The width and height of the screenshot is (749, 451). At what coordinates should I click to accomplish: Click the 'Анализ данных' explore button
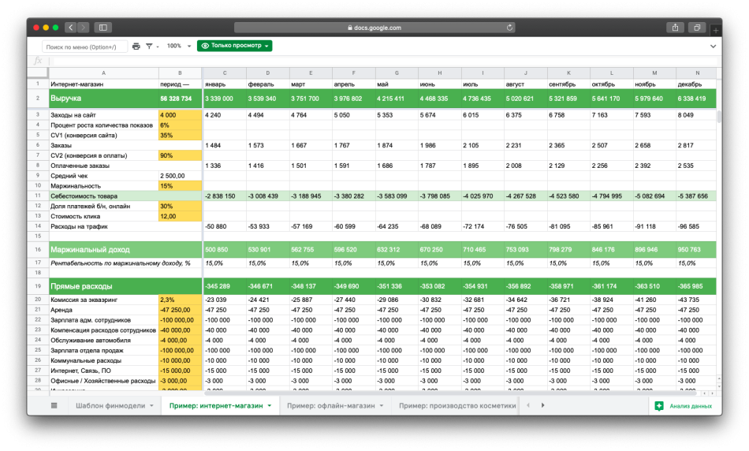[684, 406]
